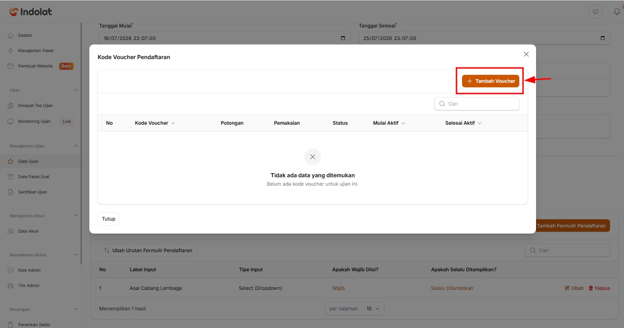Focus the formulir Cari search field
Screen dimensions: 624x328
point(567,250)
